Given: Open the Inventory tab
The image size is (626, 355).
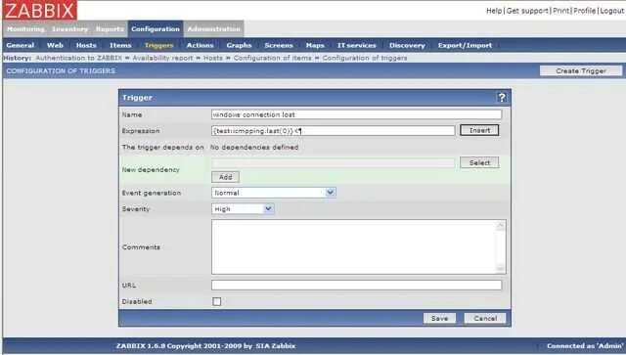Looking at the screenshot, I should coord(69,29).
